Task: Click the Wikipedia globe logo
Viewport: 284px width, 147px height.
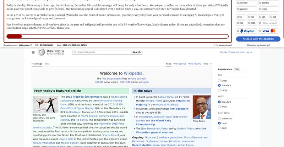Action: point(41,52)
